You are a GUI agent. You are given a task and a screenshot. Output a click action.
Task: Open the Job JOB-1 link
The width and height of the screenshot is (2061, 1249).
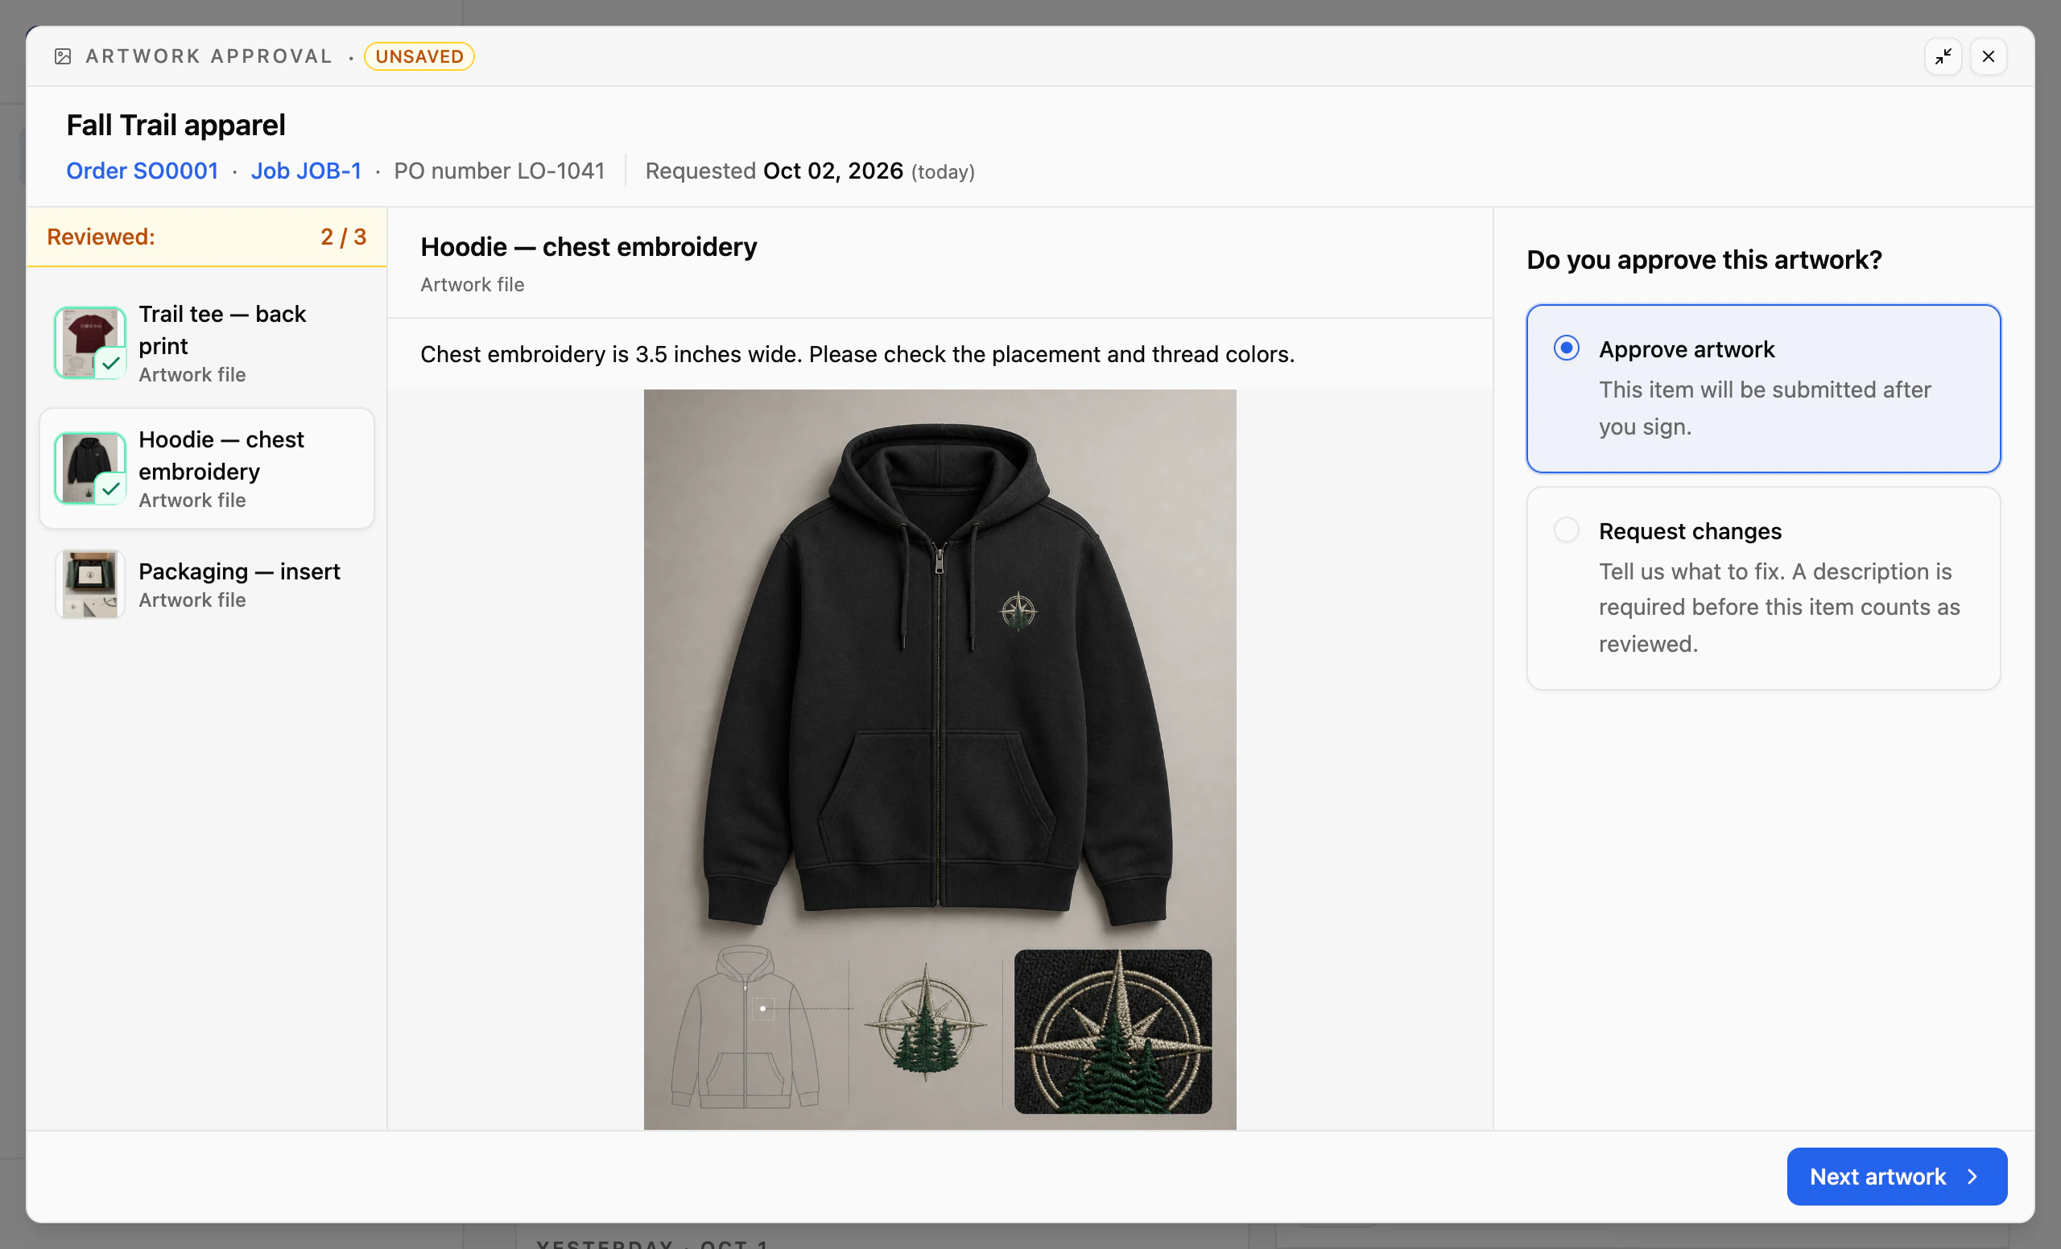[306, 171]
